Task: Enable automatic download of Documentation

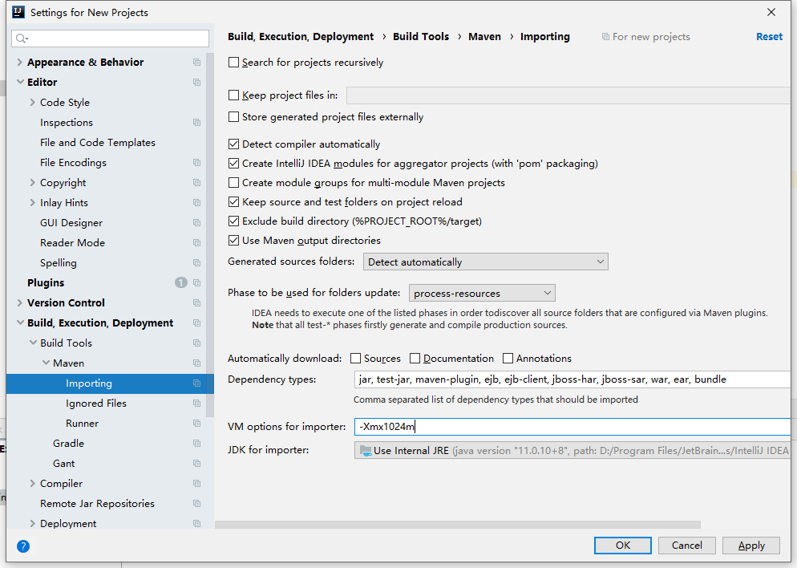Action: tap(415, 359)
